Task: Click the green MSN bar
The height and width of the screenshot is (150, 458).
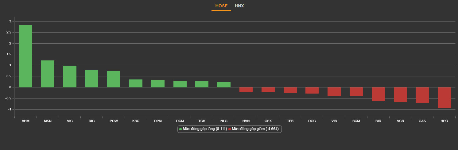Action: (48, 74)
